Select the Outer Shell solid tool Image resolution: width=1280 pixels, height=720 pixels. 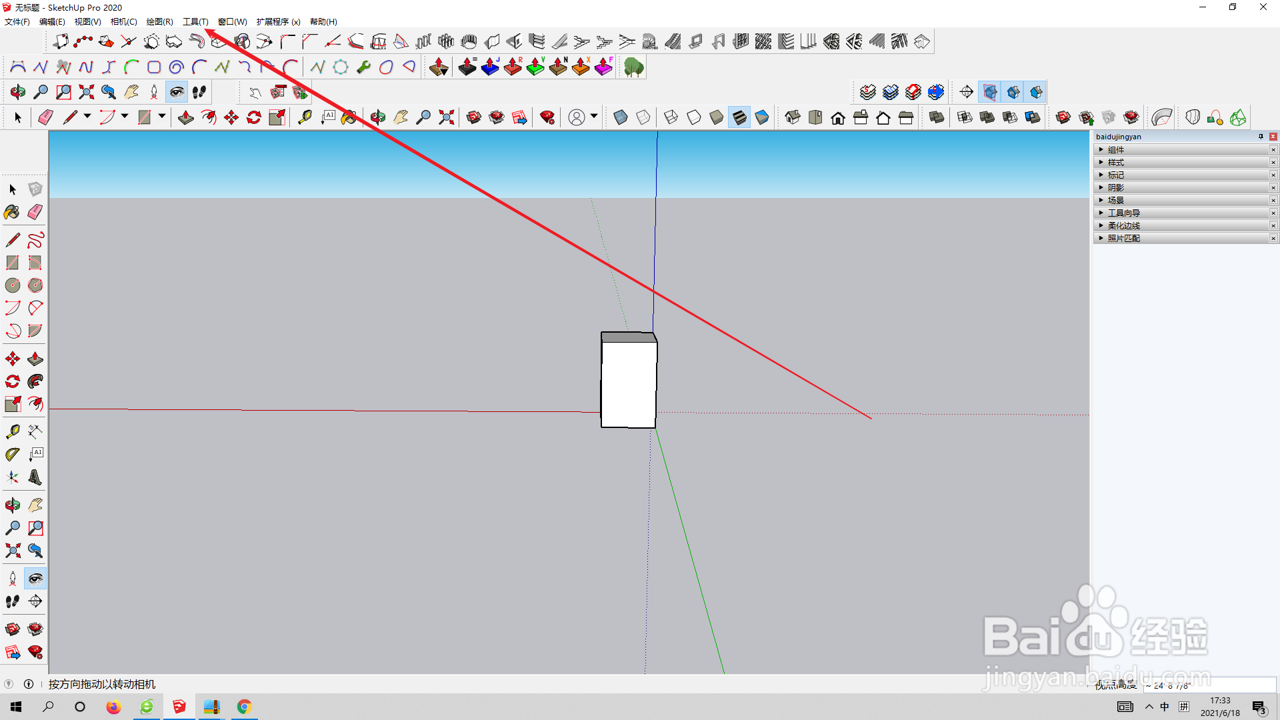[937, 118]
